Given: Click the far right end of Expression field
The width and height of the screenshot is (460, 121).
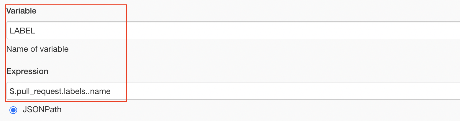Looking at the screenshot, I should (x=456, y=91).
